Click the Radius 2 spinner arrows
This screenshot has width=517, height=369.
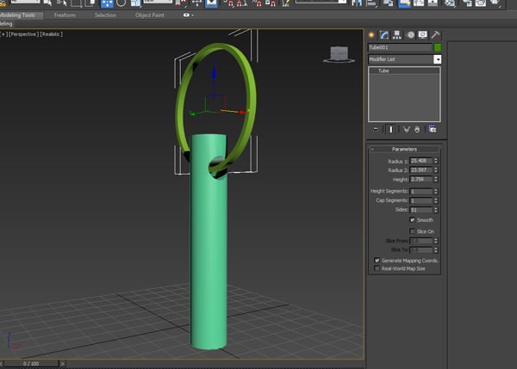point(436,169)
